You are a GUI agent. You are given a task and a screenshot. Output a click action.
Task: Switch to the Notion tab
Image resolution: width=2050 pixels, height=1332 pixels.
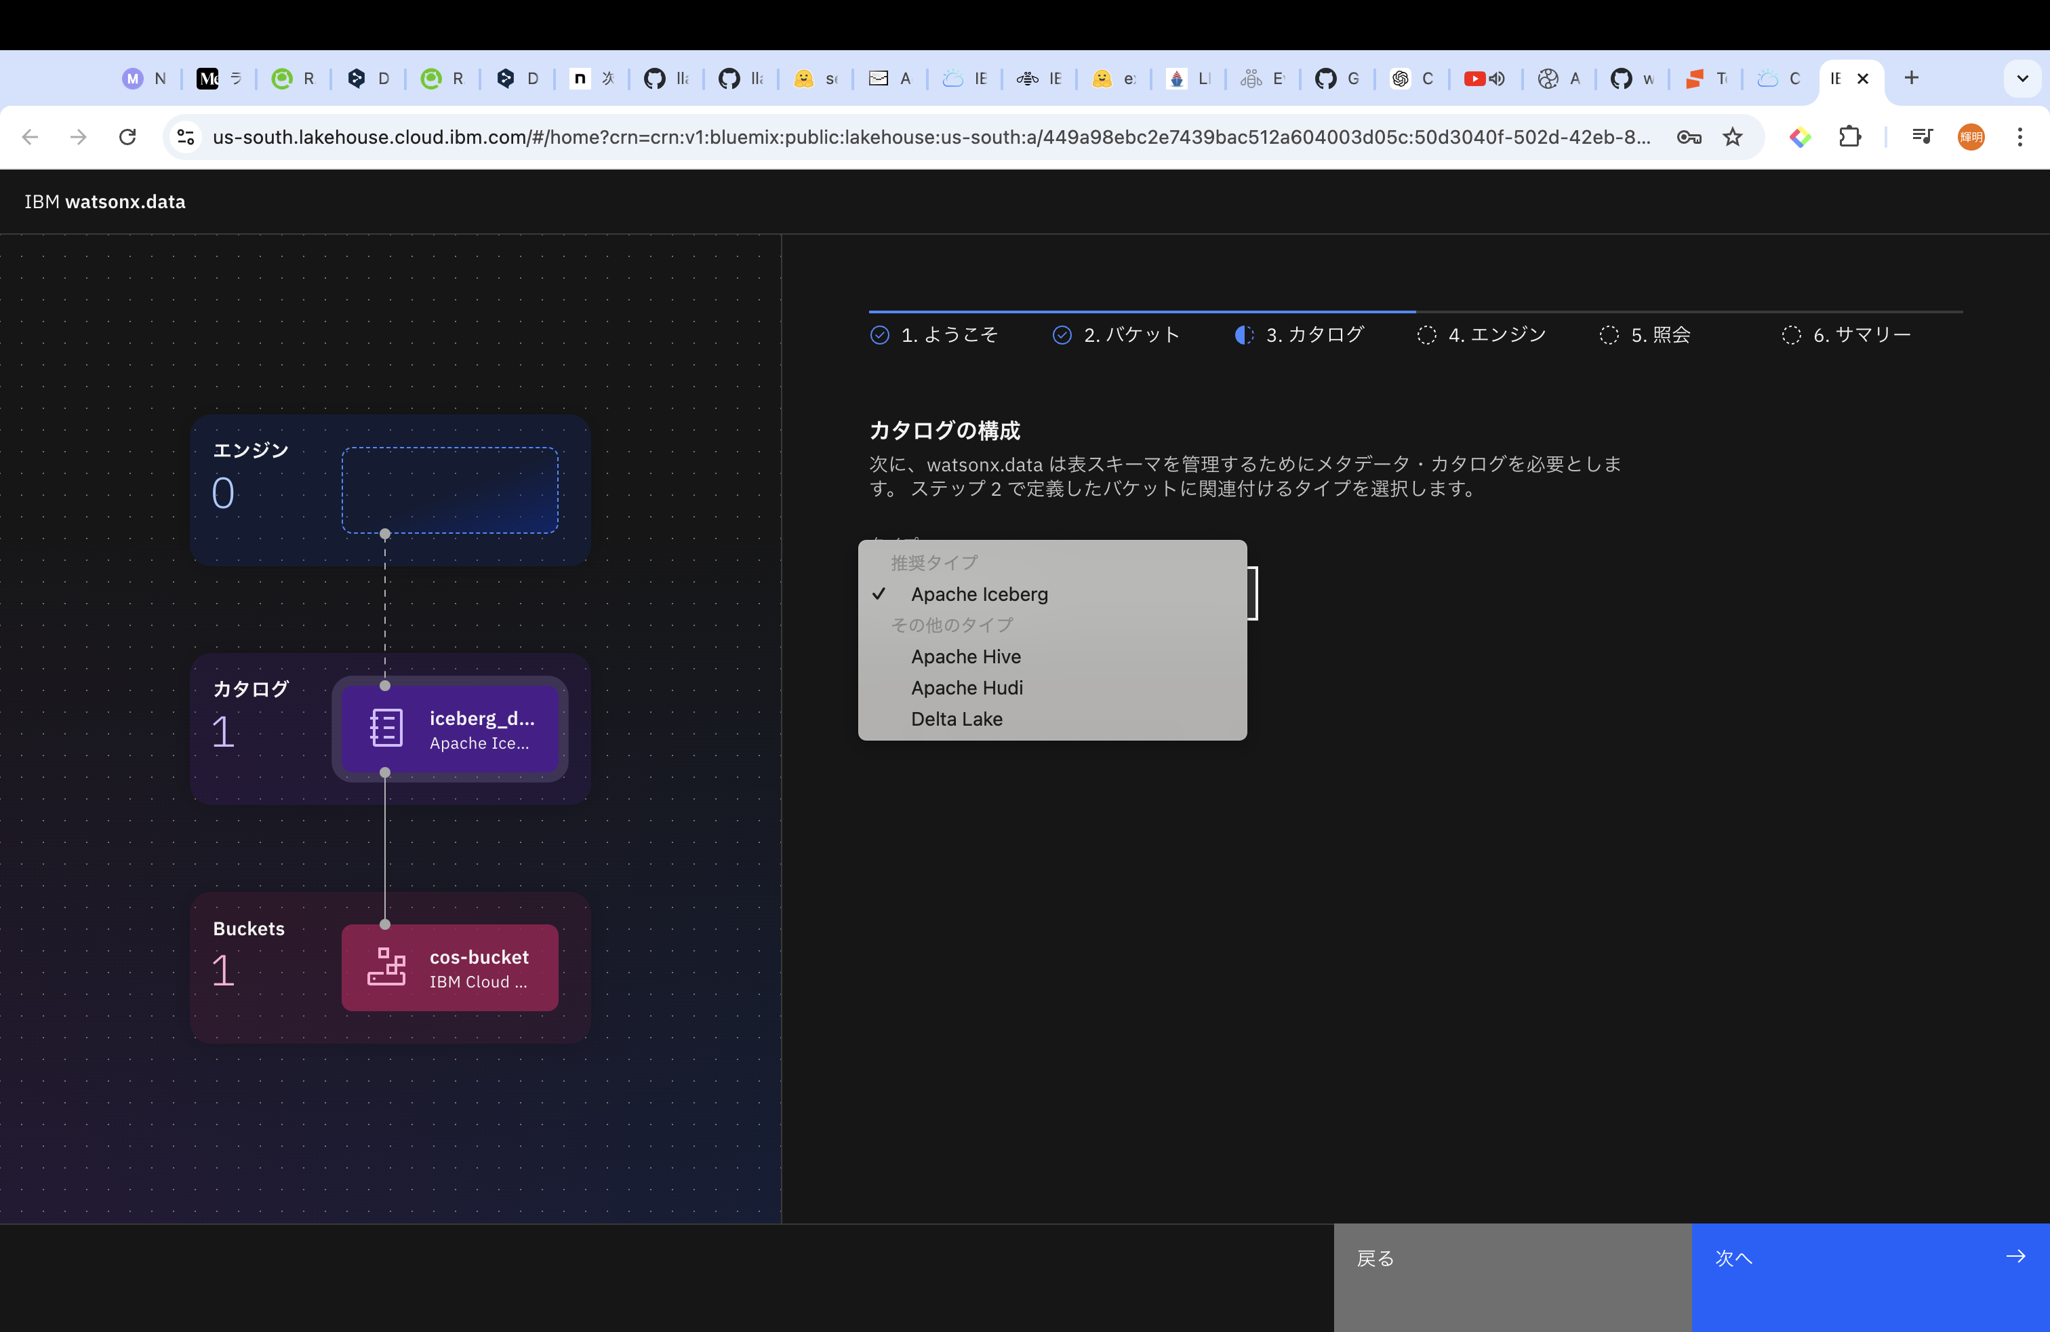point(592,79)
